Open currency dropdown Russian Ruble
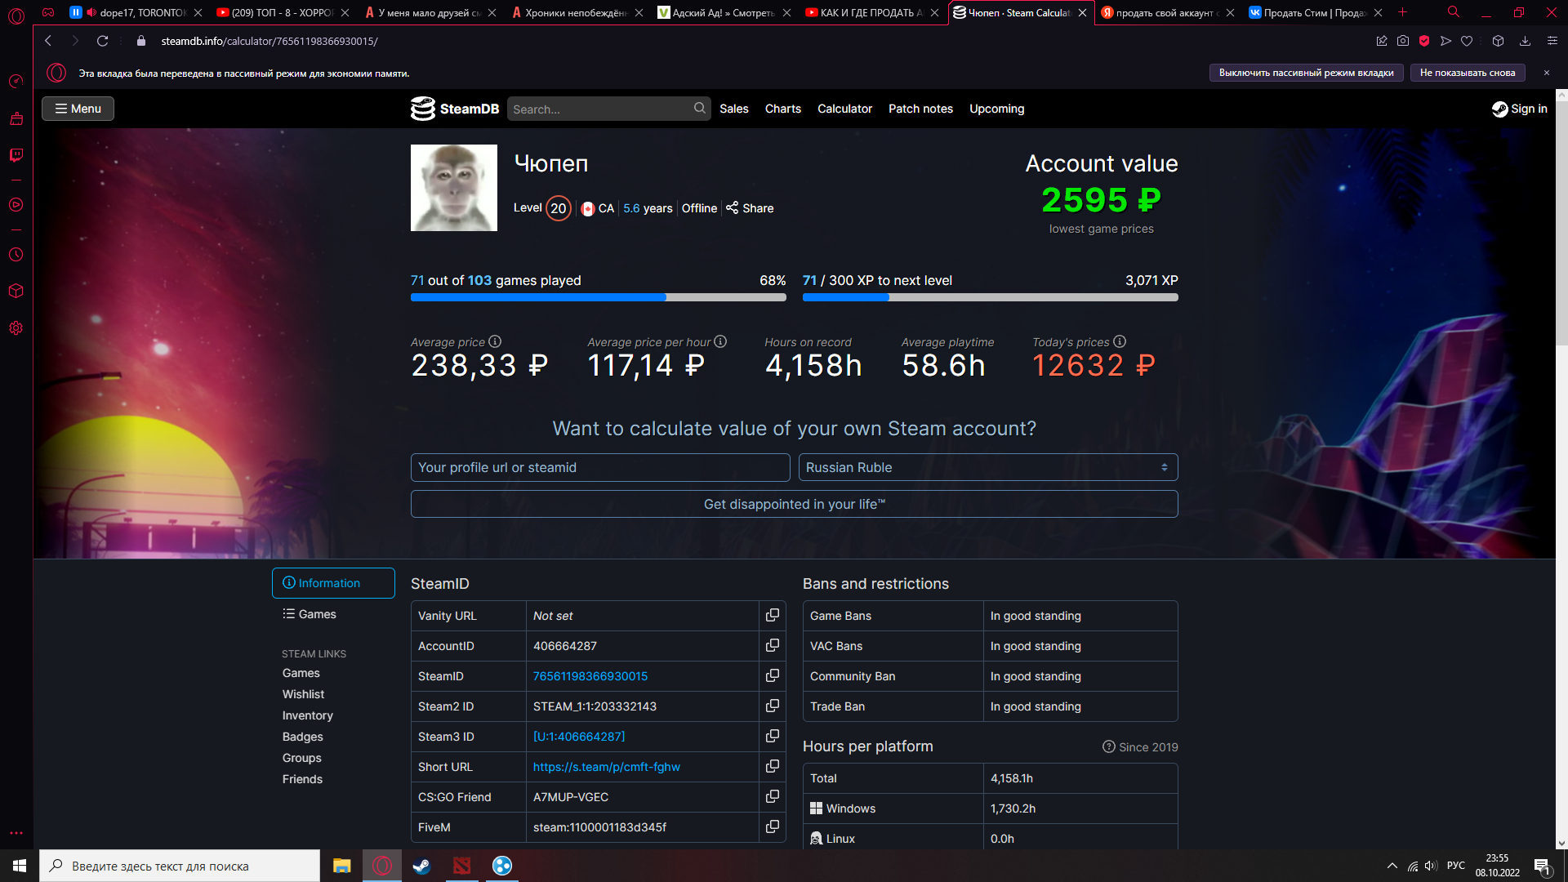The width and height of the screenshot is (1568, 882). click(x=988, y=467)
